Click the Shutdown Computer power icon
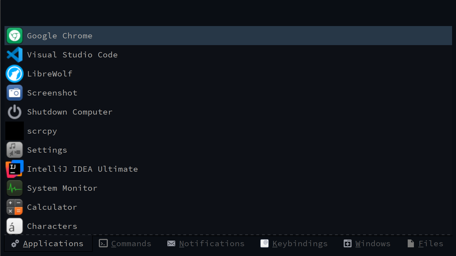 pos(15,112)
